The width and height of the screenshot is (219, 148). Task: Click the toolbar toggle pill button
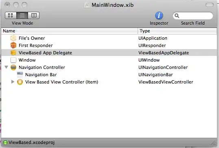point(210,5)
